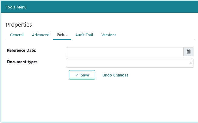This screenshot has width=198, height=123.
Task: Save the field changes
Action: tap(82, 75)
